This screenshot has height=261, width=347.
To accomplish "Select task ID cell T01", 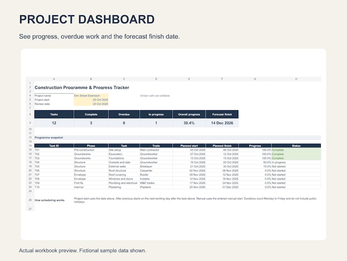I will tap(54, 150).
